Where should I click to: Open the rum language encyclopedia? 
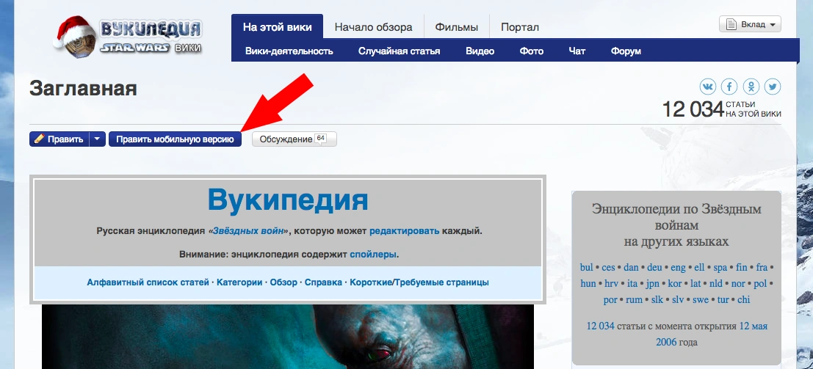[x=634, y=299]
